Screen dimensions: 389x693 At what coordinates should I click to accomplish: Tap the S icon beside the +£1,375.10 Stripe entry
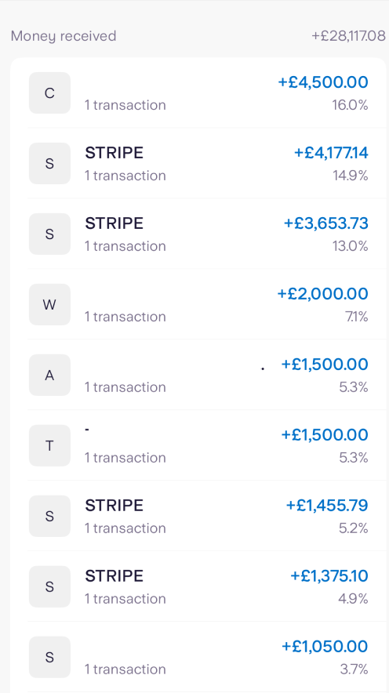49,586
